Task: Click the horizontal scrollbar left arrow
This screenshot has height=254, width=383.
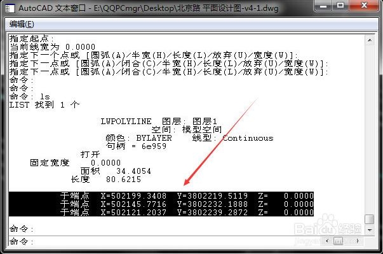Action: tap(328, 241)
